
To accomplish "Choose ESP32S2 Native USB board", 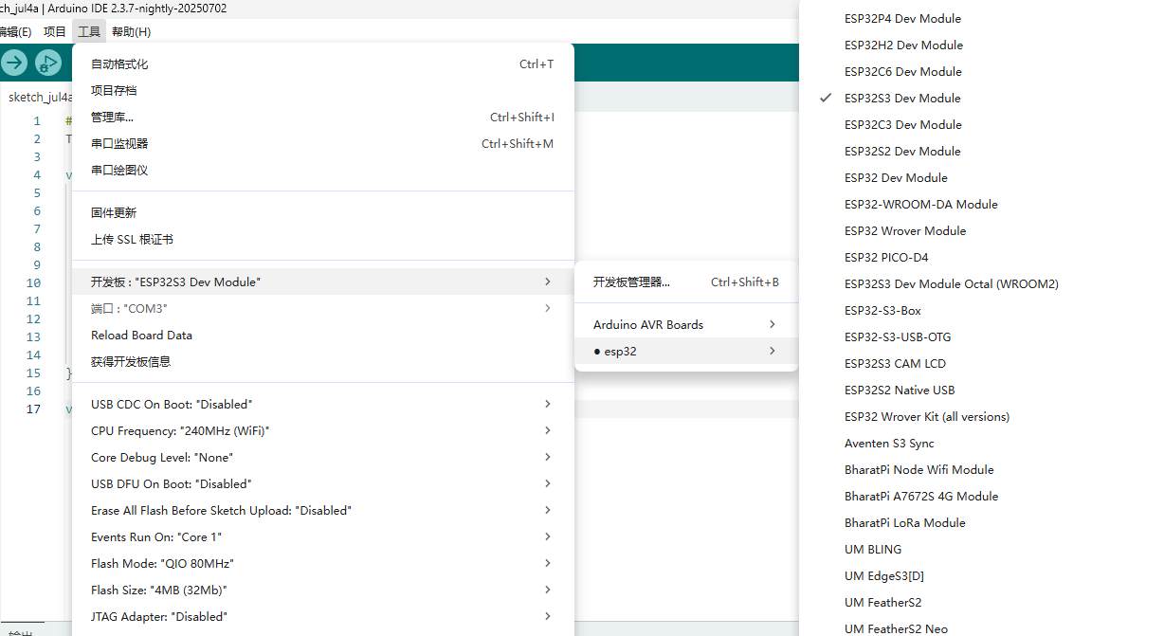I will pyautogui.click(x=981, y=391).
